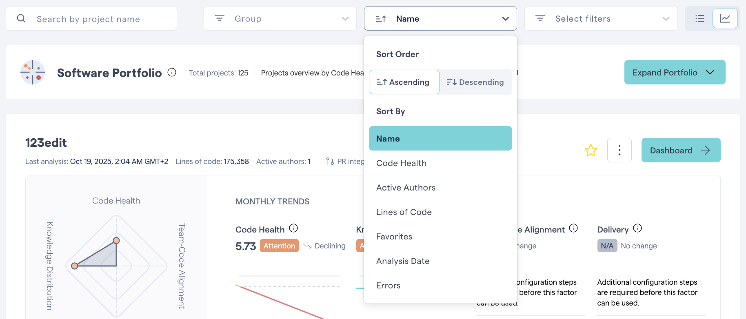Open the Select filters dropdown
746x319 pixels.
pyautogui.click(x=600, y=18)
